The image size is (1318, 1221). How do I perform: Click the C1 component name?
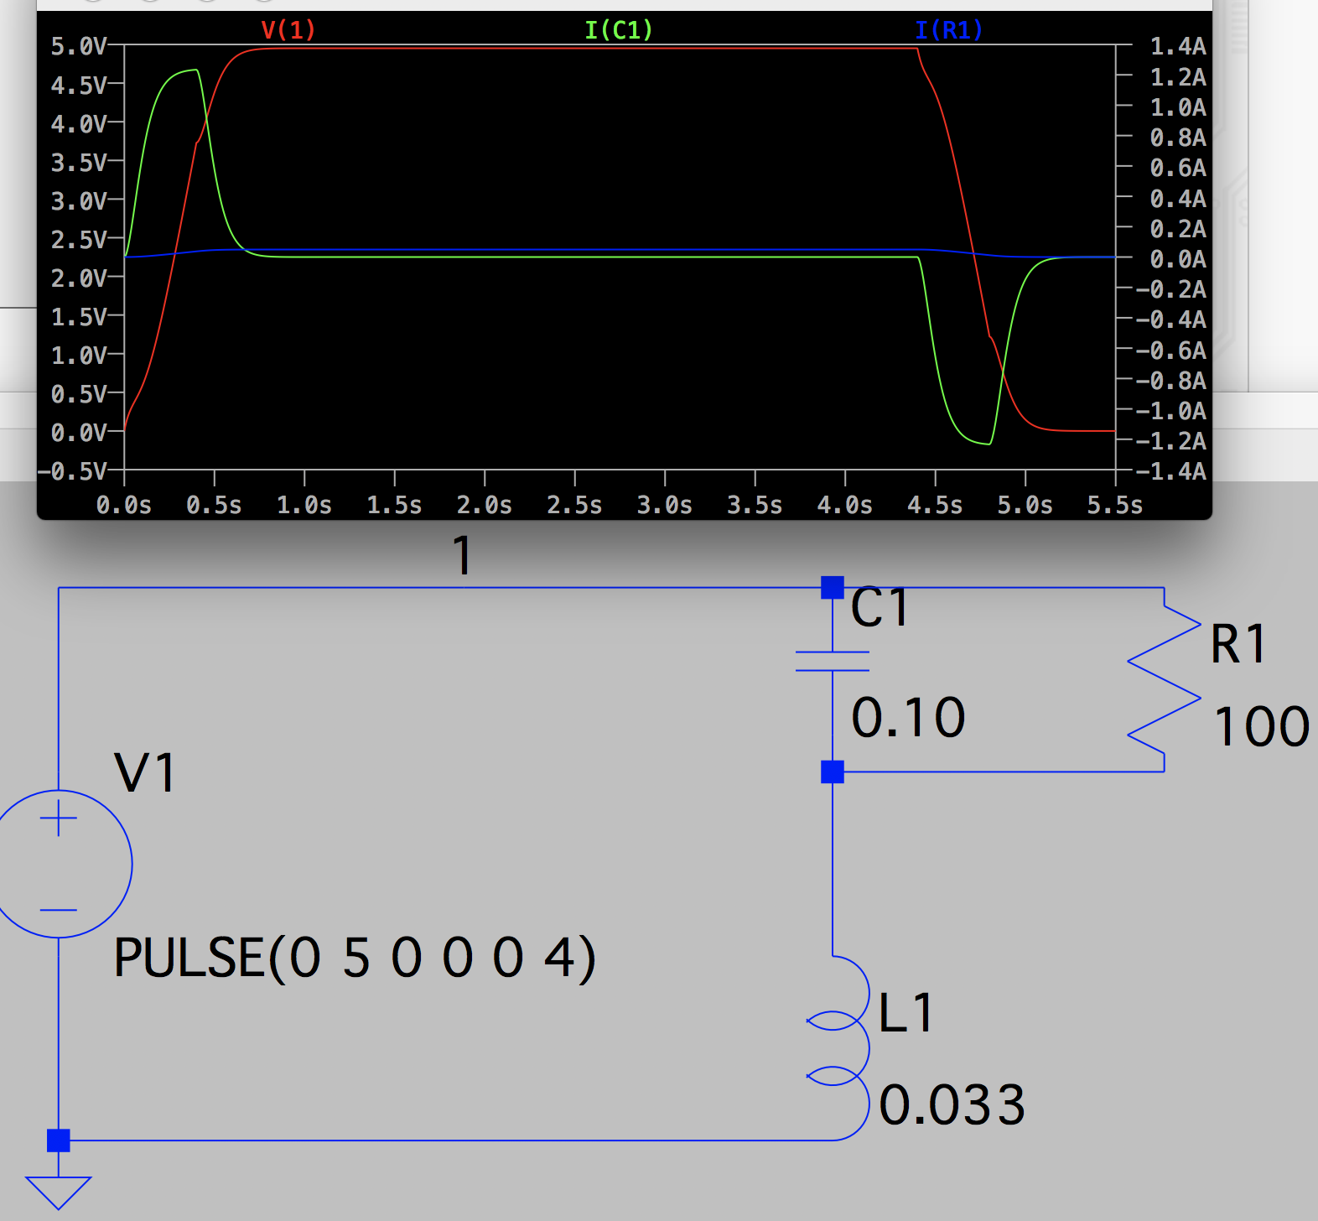(880, 607)
